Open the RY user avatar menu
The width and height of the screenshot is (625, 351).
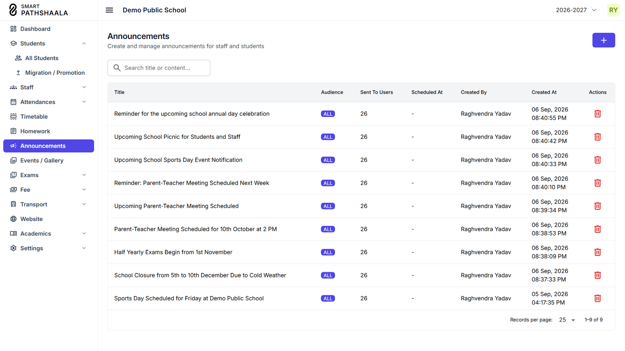pyautogui.click(x=613, y=10)
